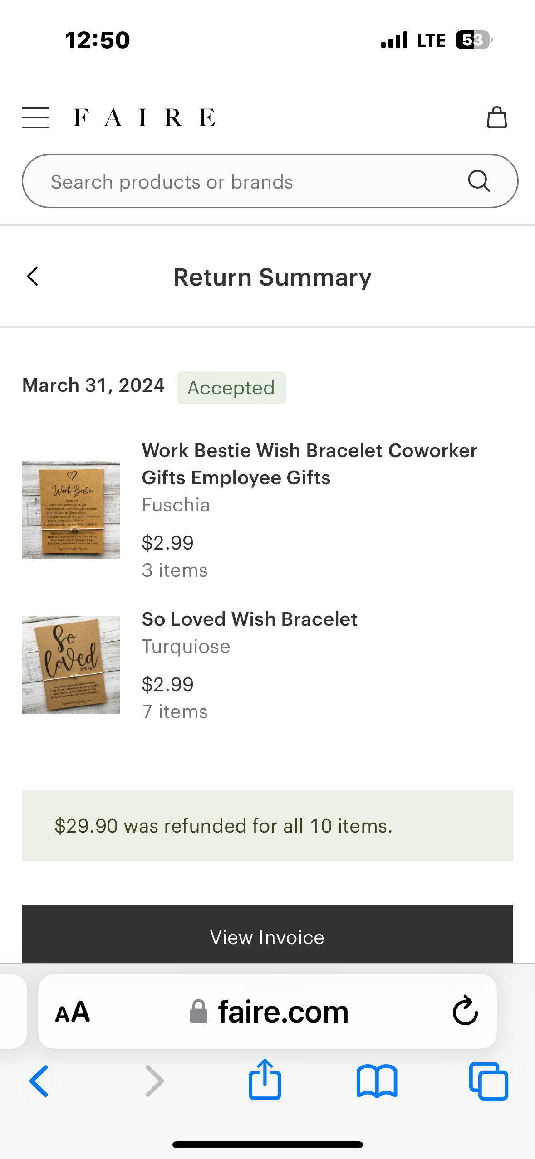
Task: Open Work Bestie Wish Bracelet thumbnail
Action: click(x=71, y=510)
